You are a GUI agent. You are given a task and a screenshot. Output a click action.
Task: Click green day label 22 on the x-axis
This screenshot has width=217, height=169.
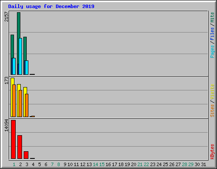point(146,164)
